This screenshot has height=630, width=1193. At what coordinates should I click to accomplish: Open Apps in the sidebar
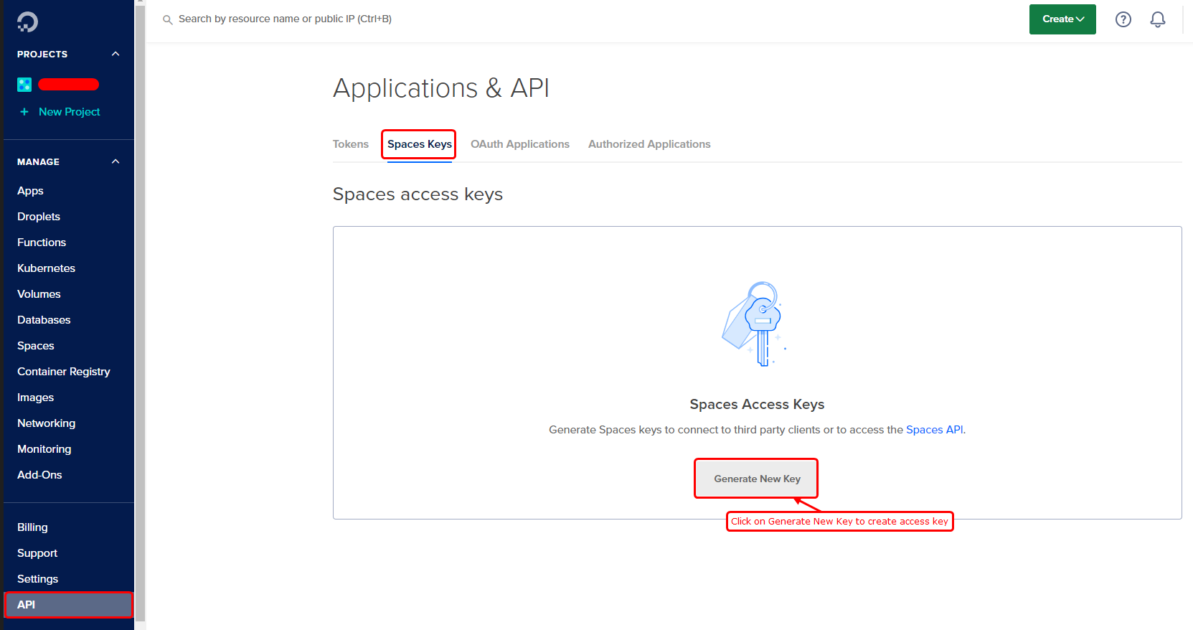(x=30, y=191)
